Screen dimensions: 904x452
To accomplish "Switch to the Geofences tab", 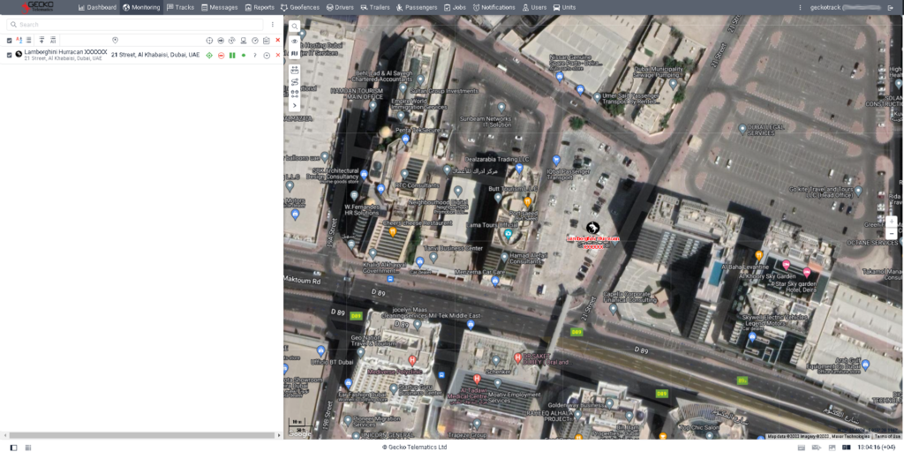I will coord(299,7).
